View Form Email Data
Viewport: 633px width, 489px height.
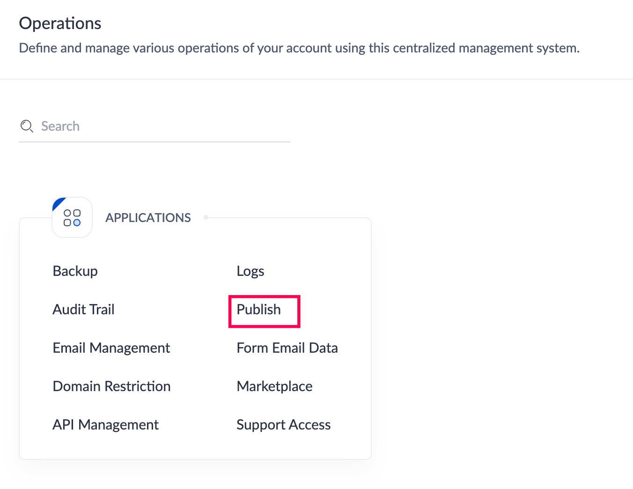point(287,348)
